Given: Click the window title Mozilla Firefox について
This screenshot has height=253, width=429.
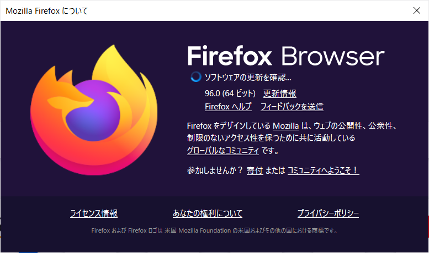Looking at the screenshot, I should pos(46,10).
